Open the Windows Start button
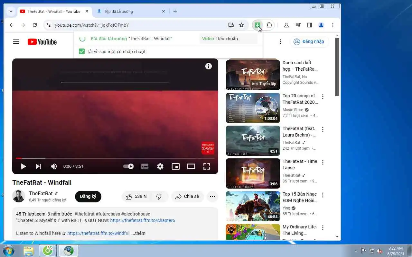This screenshot has width=412, height=257. pyautogui.click(x=8, y=251)
